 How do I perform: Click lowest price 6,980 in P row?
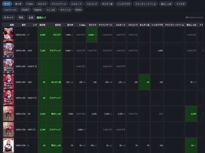[43, 35]
